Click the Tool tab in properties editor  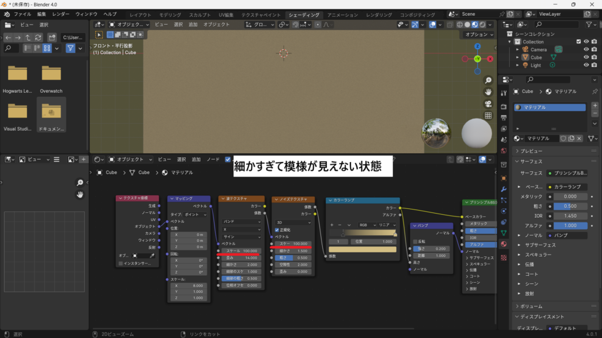pos(504,93)
